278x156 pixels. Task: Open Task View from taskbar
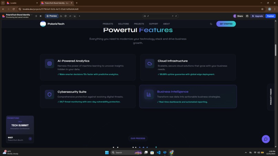(146, 153)
